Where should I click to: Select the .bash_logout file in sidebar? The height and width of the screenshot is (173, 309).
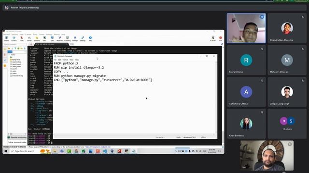(x=15, y=64)
